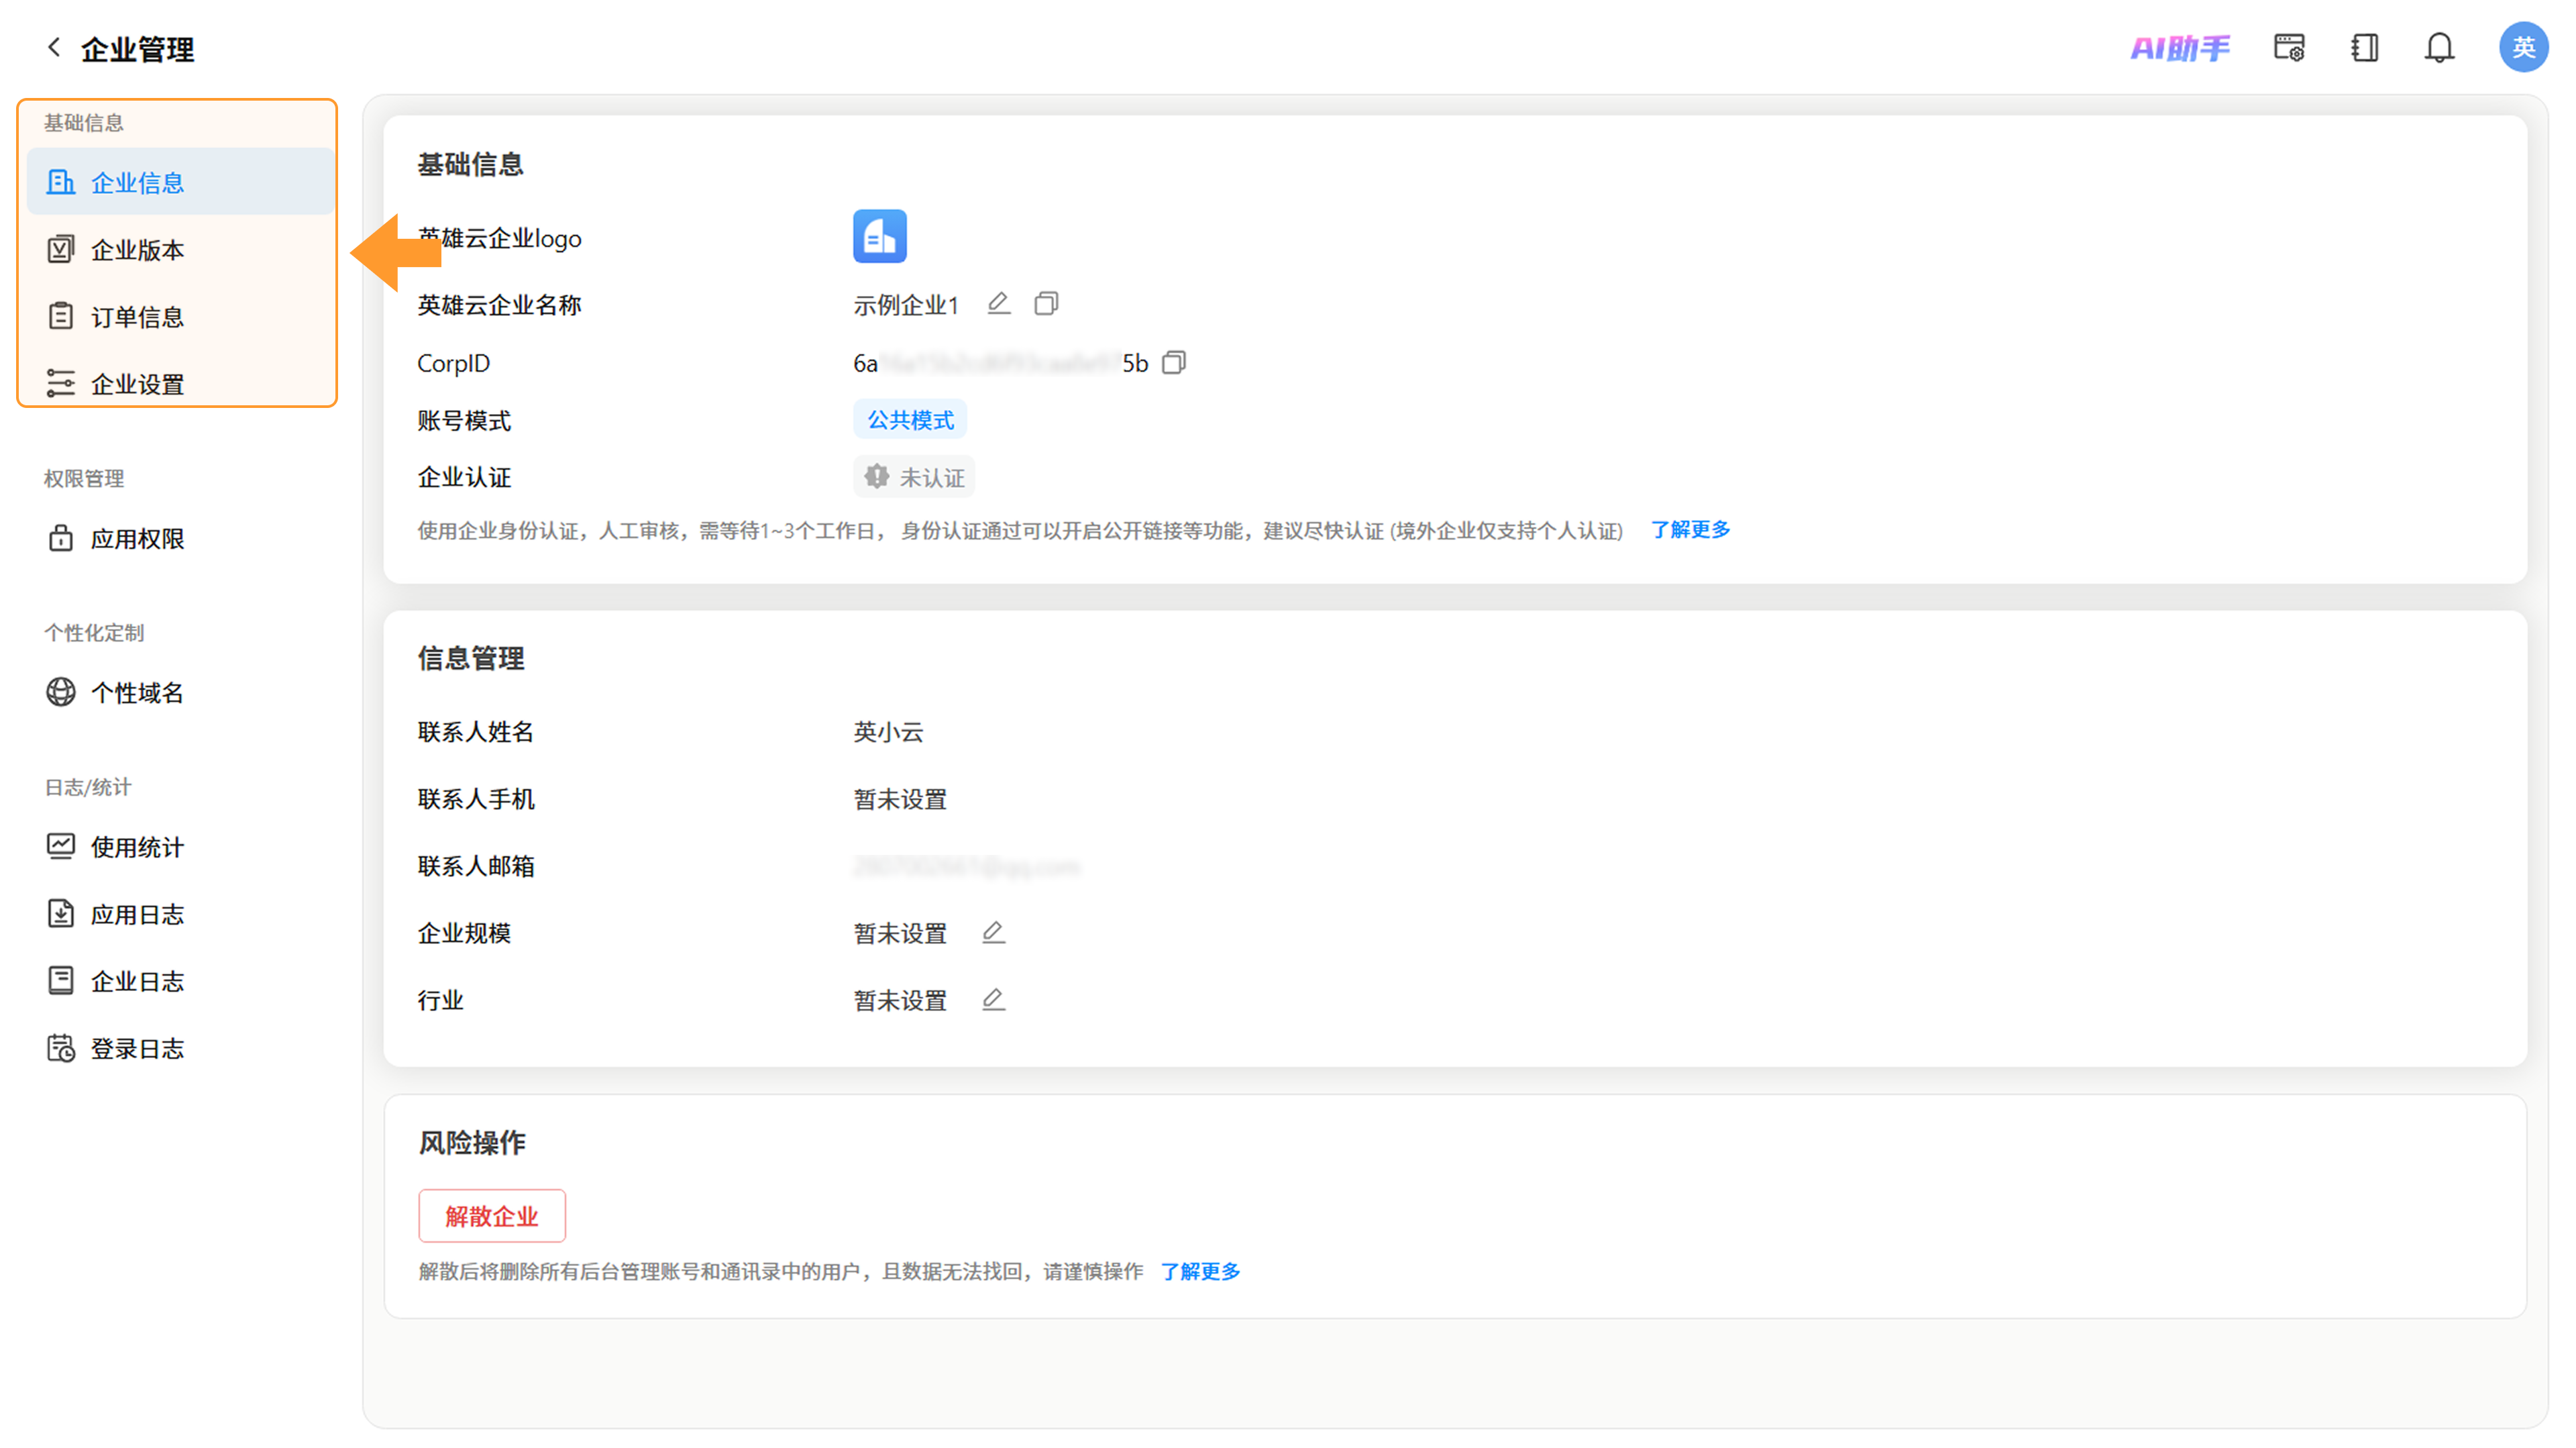Click the 企业认证 label

pos(464,477)
